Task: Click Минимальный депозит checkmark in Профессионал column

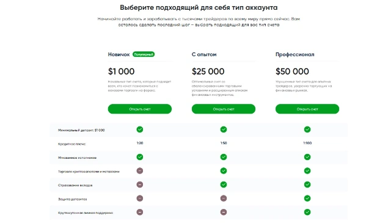Action: coord(307,130)
